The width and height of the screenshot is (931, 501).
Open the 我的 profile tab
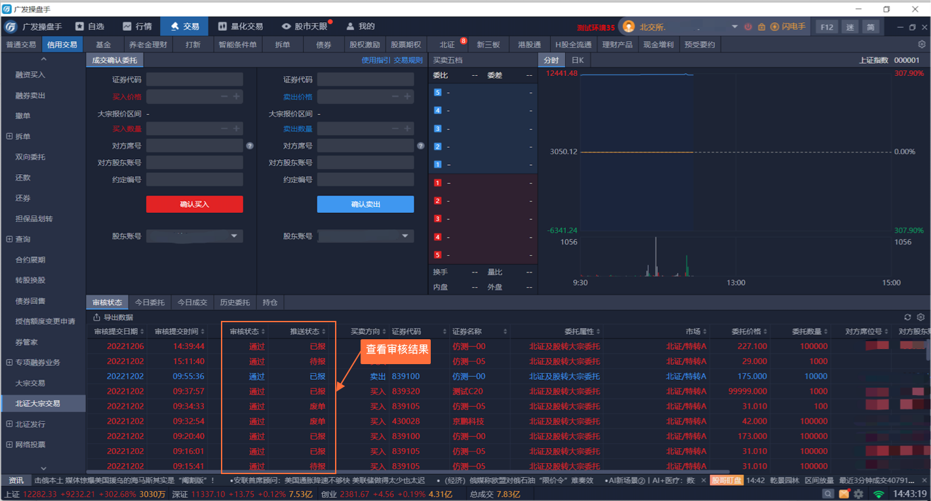(x=361, y=27)
